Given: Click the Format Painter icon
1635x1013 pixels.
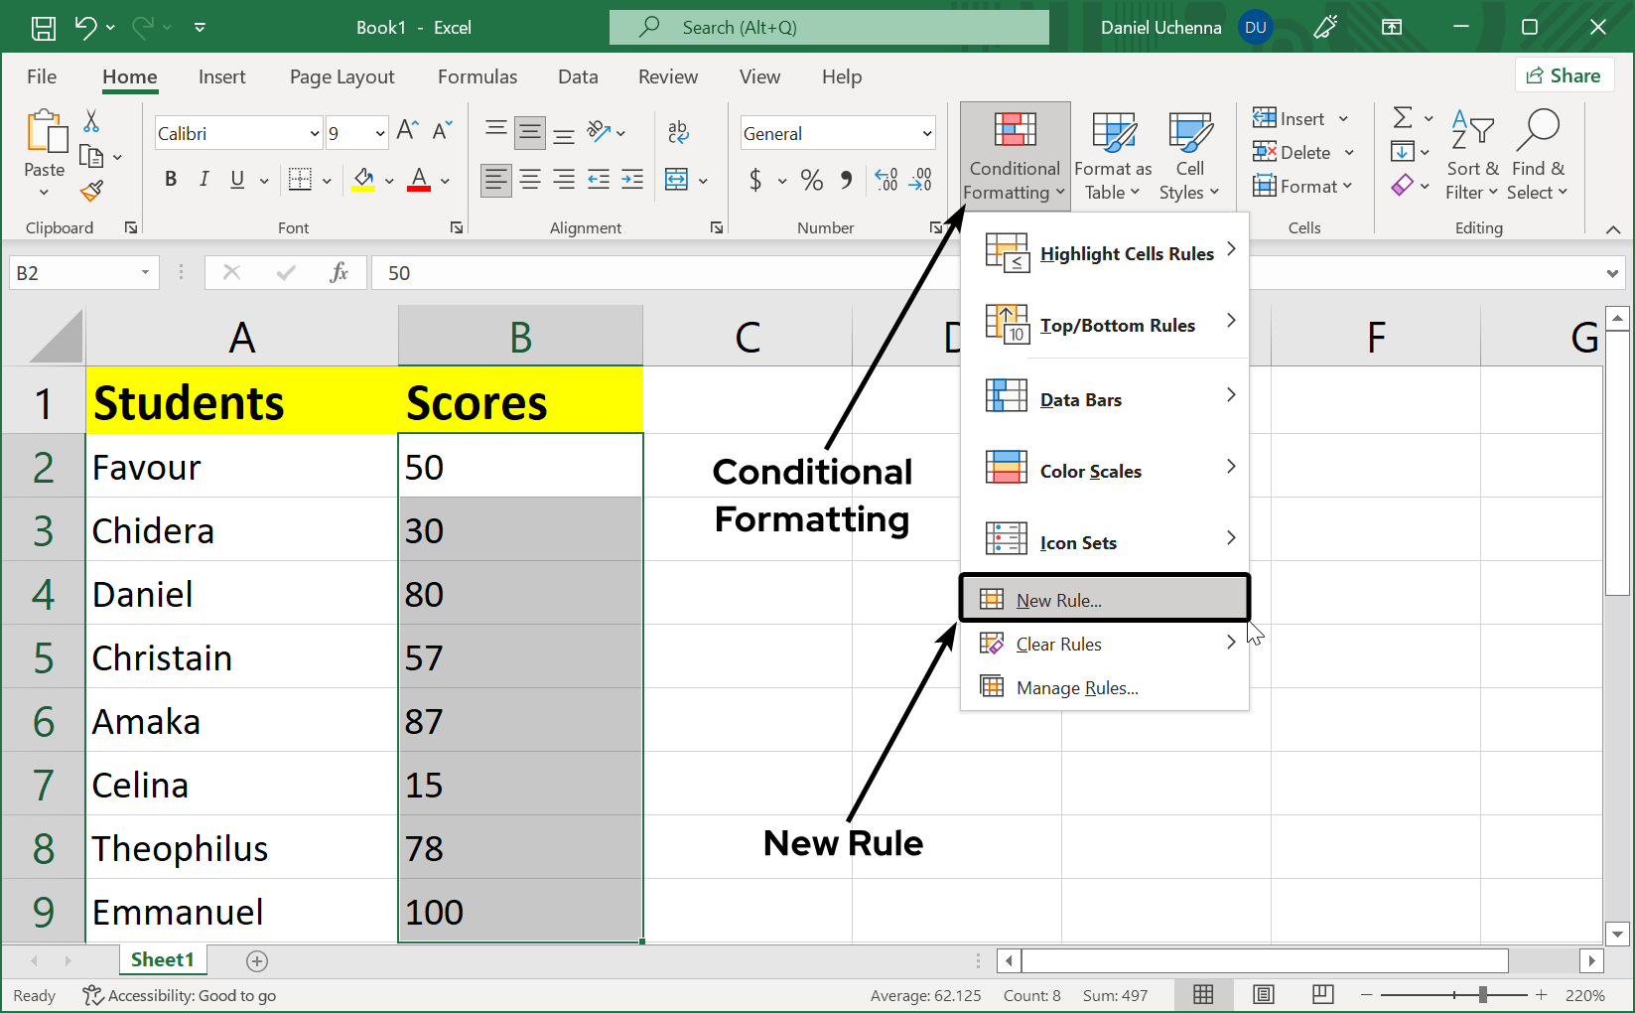Looking at the screenshot, I should point(92,191).
